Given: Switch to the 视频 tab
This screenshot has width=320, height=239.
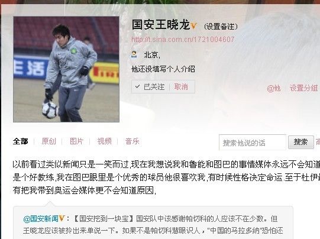Looking at the screenshot, I should click(x=104, y=141).
